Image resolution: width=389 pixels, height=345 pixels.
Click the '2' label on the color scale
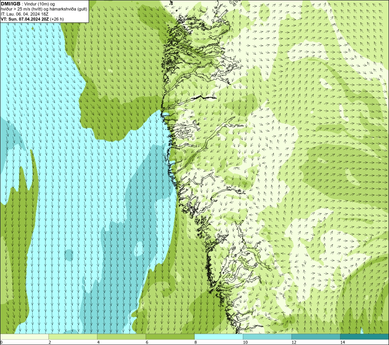50,342
